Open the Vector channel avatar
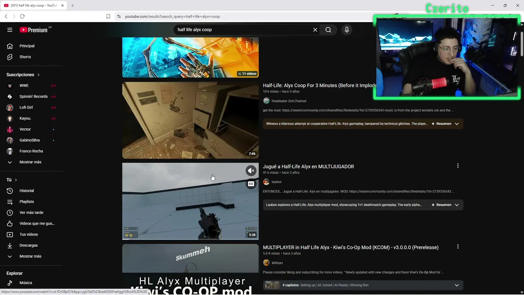Viewport: 524px width, 295px height. pos(10,129)
